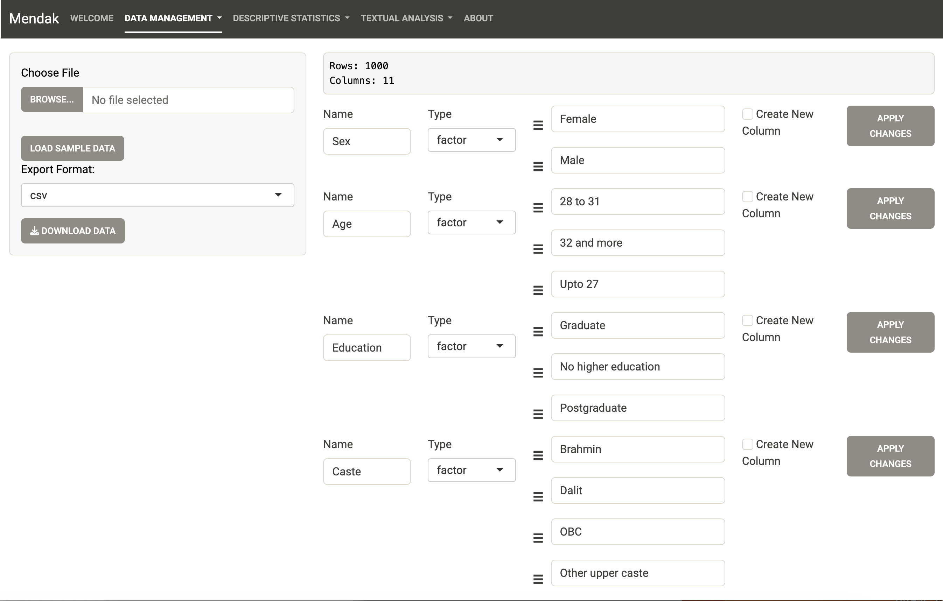
Task: Click the hamburger handle beside Other upper caste
Action: [x=538, y=579]
